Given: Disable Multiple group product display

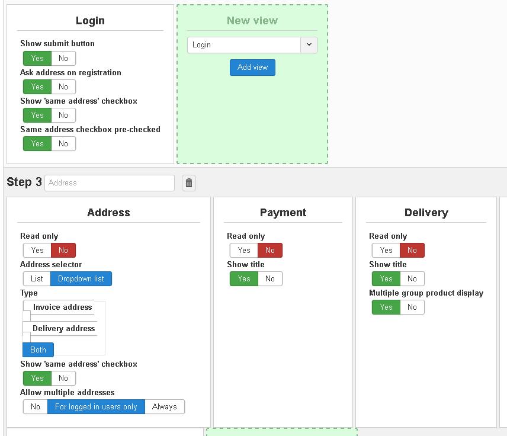Looking at the screenshot, I should (x=412, y=307).
